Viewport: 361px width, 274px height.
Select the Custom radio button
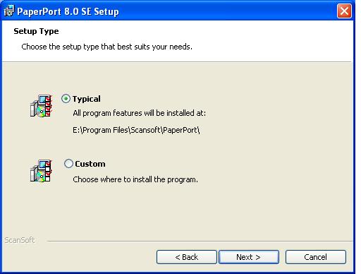click(68, 164)
